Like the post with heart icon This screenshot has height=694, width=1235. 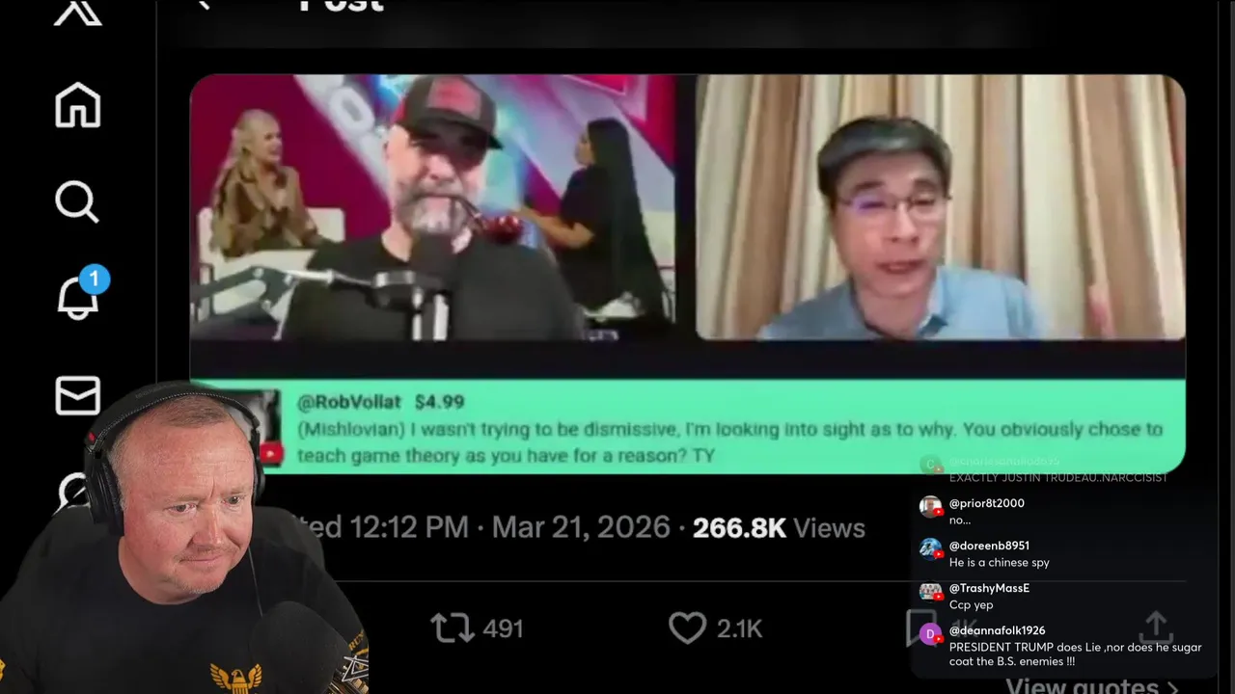click(x=688, y=628)
